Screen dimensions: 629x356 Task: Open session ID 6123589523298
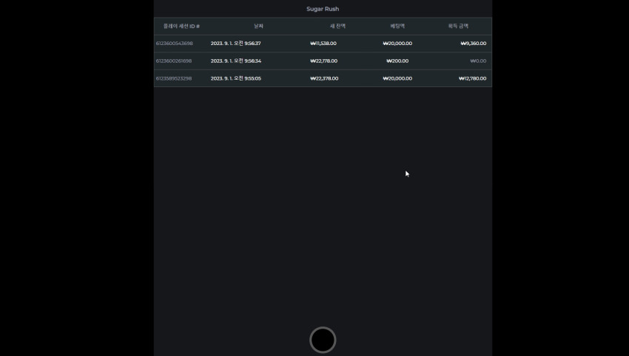[174, 78]
